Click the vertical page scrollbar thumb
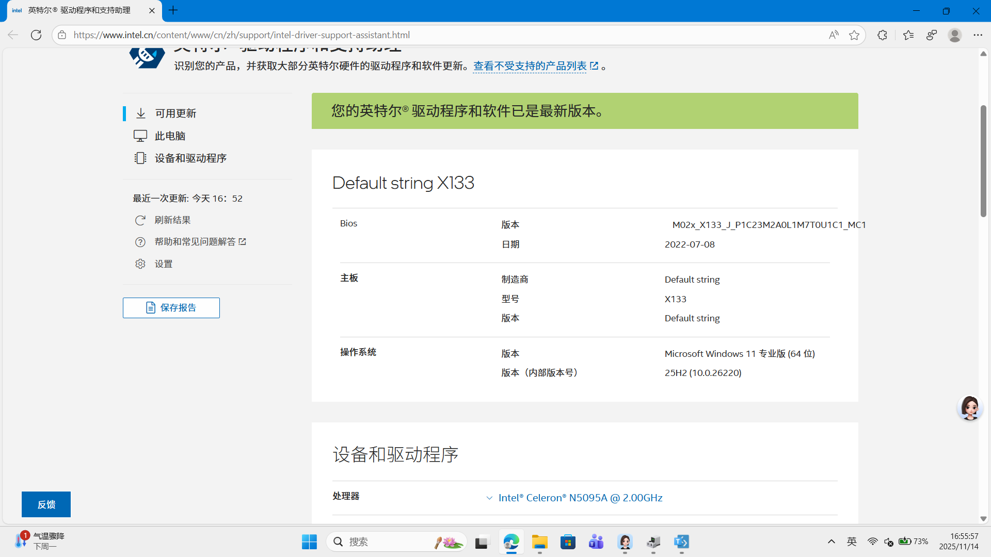991x557 pixels. (983, 160)
